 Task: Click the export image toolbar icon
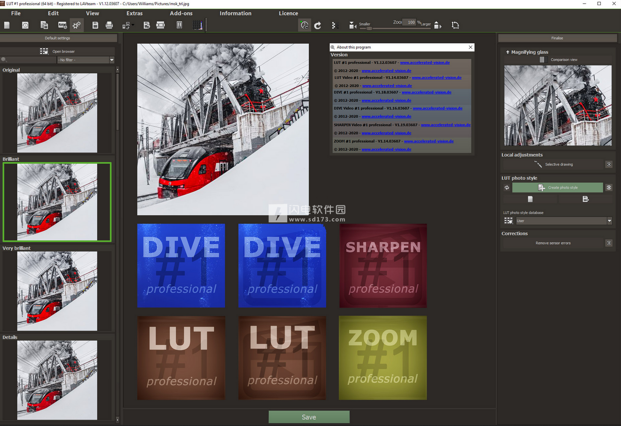(x=147, y=25)
